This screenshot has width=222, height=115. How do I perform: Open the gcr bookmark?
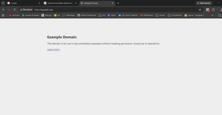click(57, 15)
